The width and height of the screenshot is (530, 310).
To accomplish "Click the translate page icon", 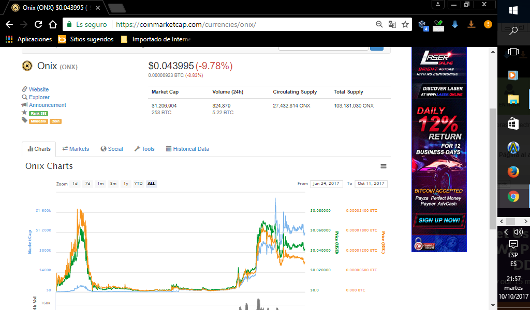I will (392, 24).
